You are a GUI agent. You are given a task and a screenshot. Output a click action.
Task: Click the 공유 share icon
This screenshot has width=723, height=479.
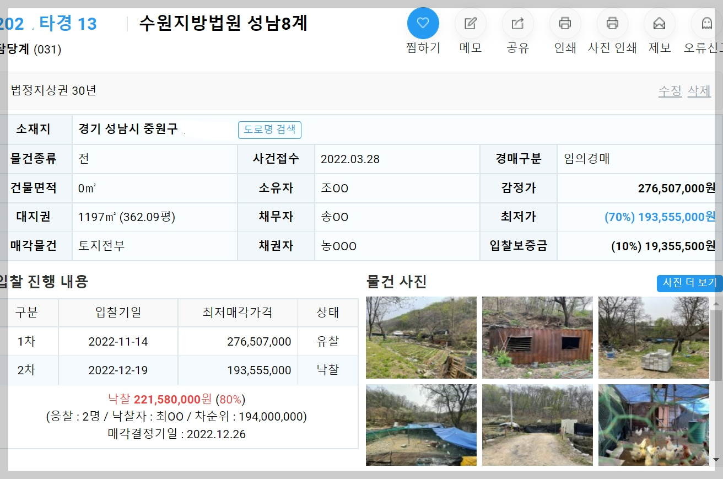coord(517,23)
